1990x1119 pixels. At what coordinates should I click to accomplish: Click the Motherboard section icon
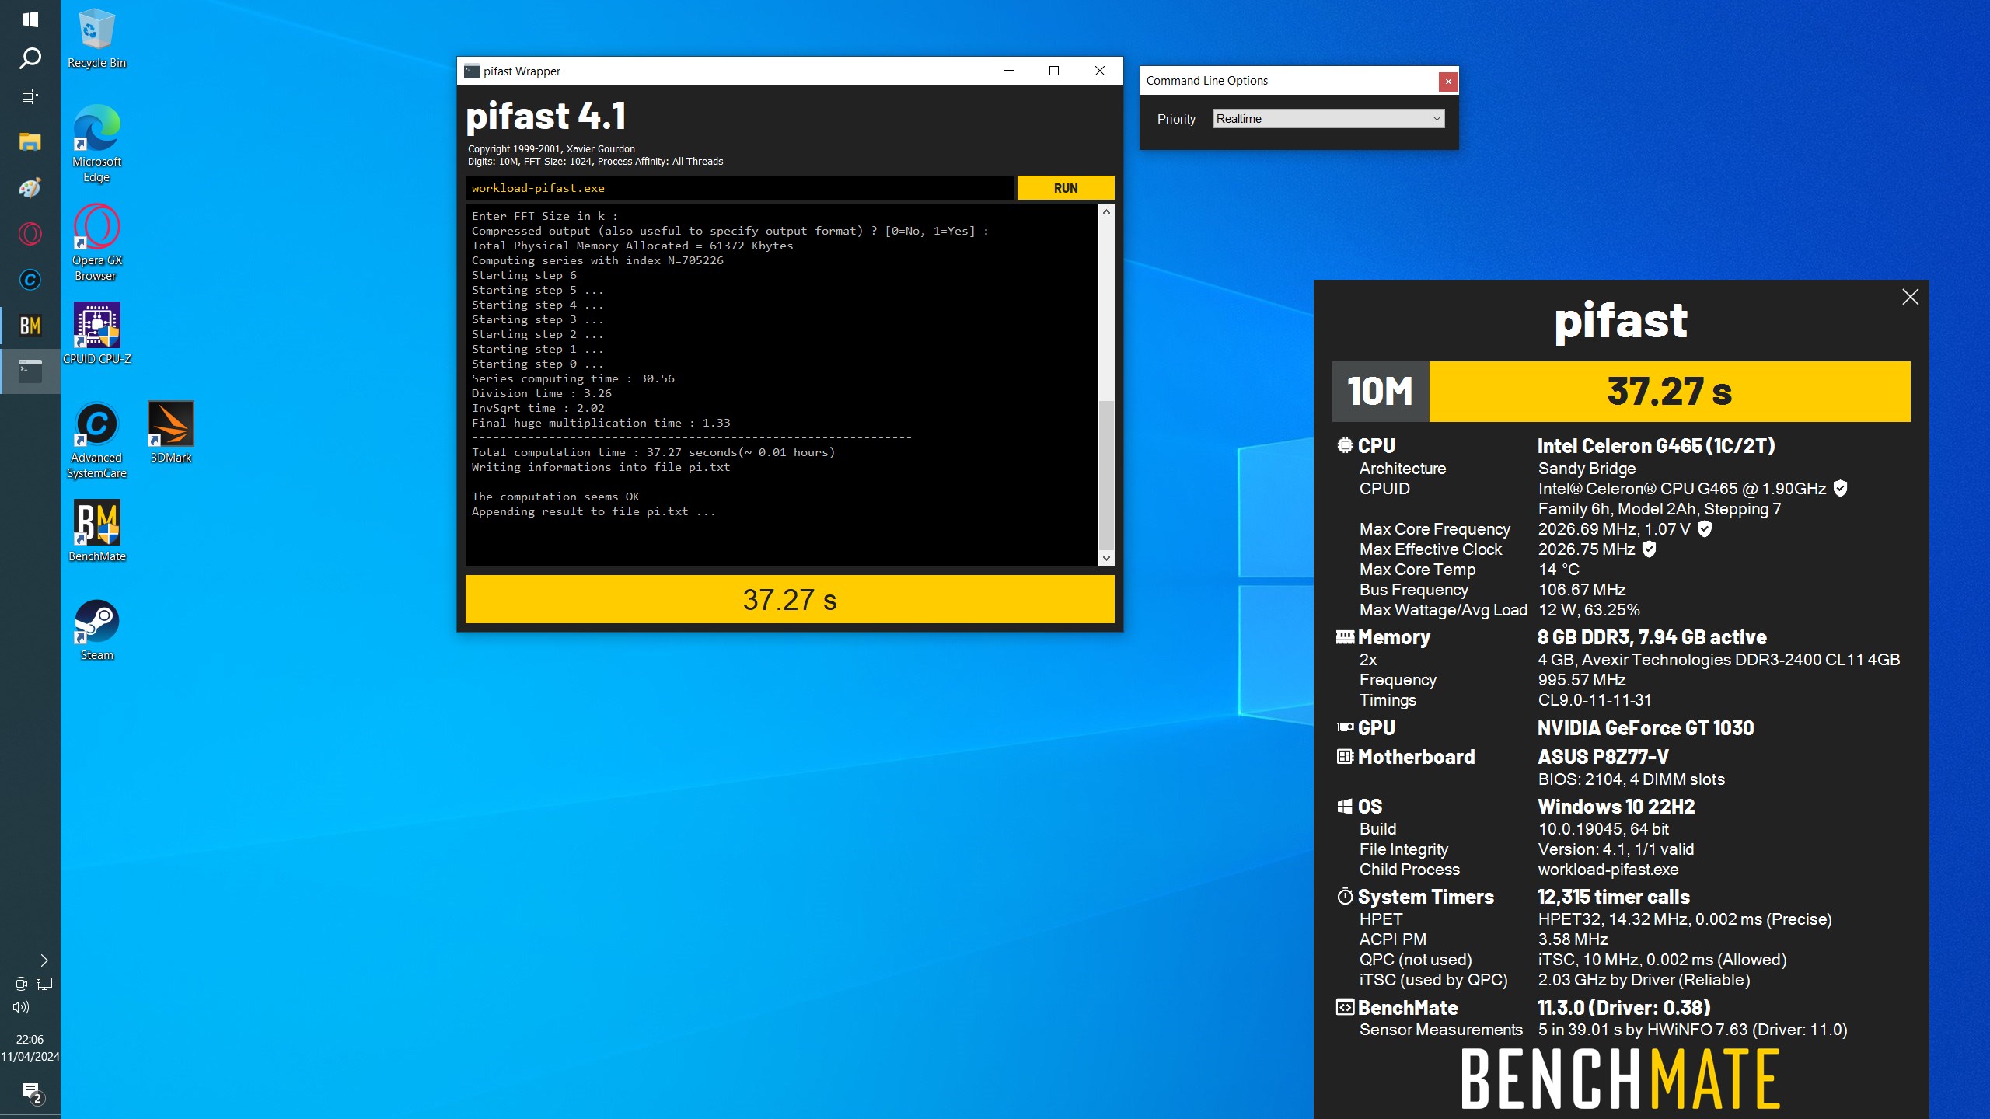click(x=1345, y=756)
